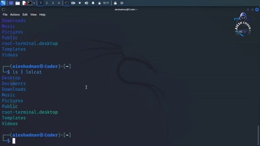The height and width of the screenshot is (146, 260).
Task: Click the log out panel icon
Action: [122, 3]
